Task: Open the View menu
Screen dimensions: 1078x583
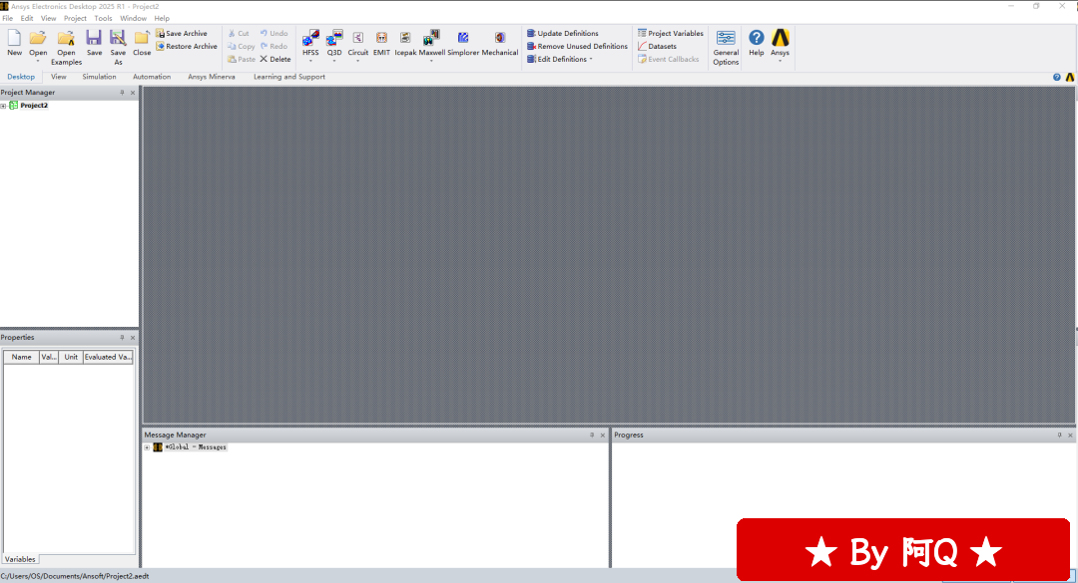Action: click(48, 19)
